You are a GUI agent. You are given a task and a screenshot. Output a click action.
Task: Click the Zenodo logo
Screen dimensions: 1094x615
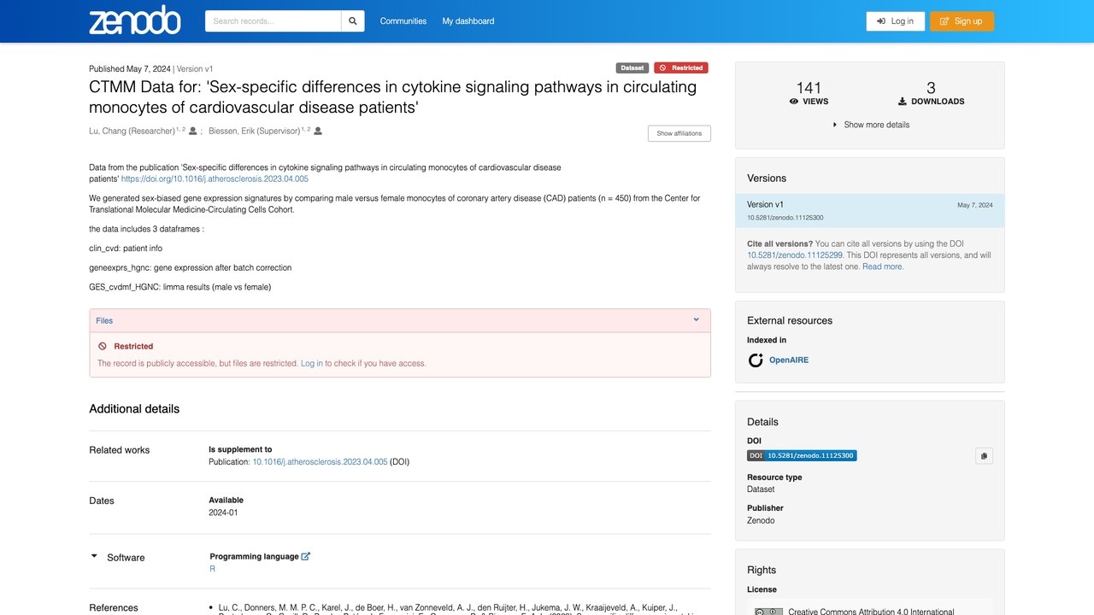135,20
